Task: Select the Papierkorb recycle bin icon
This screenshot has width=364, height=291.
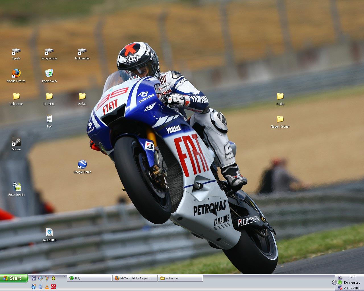Action: (x=49, y=73)
